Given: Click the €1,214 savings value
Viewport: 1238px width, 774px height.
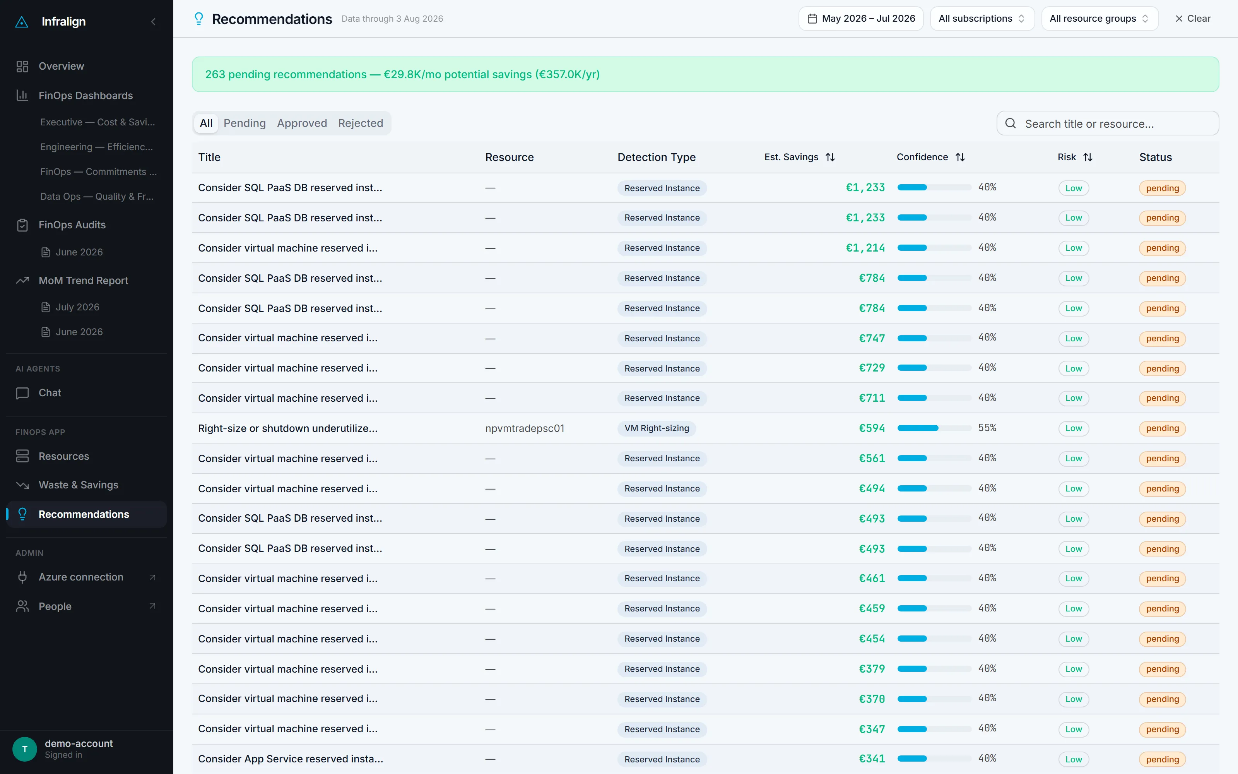Looking at the screenshot, I should point(865,248).
